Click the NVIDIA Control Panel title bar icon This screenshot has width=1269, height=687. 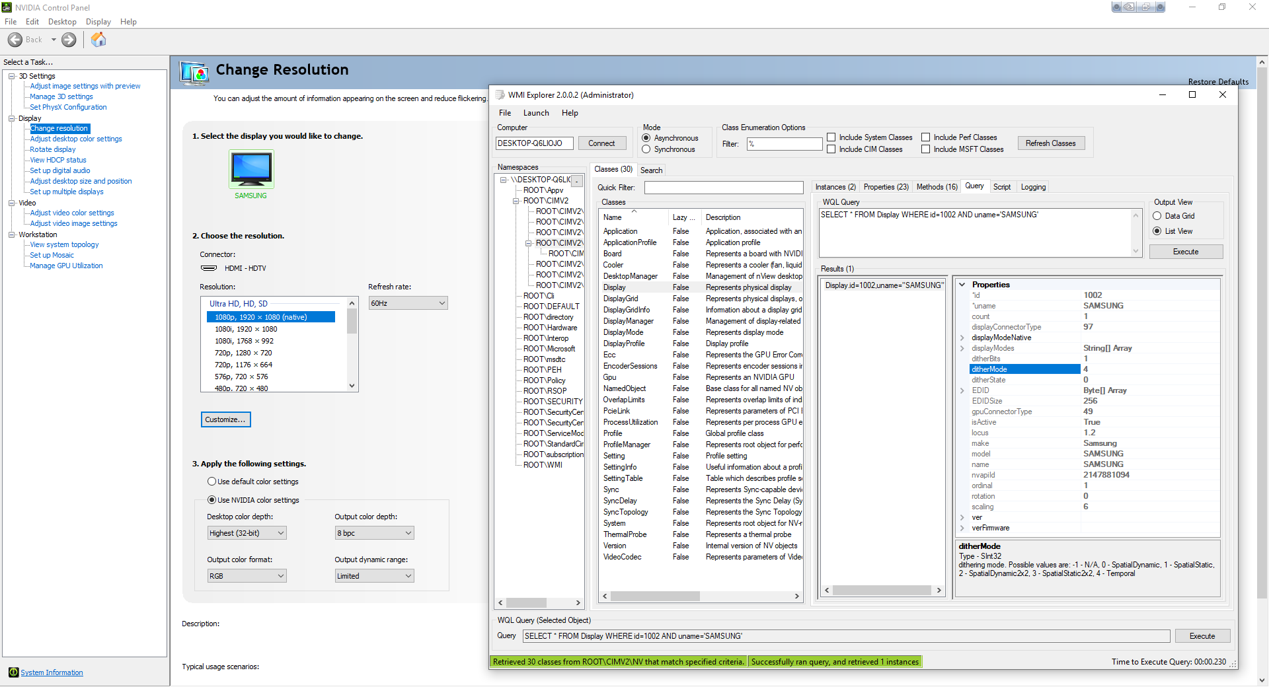tap(7, 7)
